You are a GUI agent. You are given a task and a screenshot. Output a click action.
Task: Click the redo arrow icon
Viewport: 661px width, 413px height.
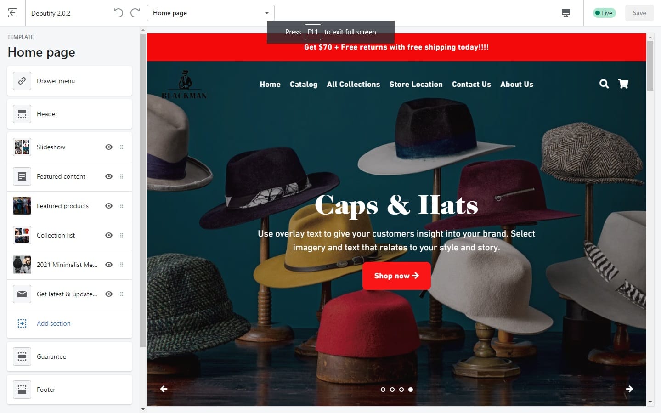tap(135, 13)
